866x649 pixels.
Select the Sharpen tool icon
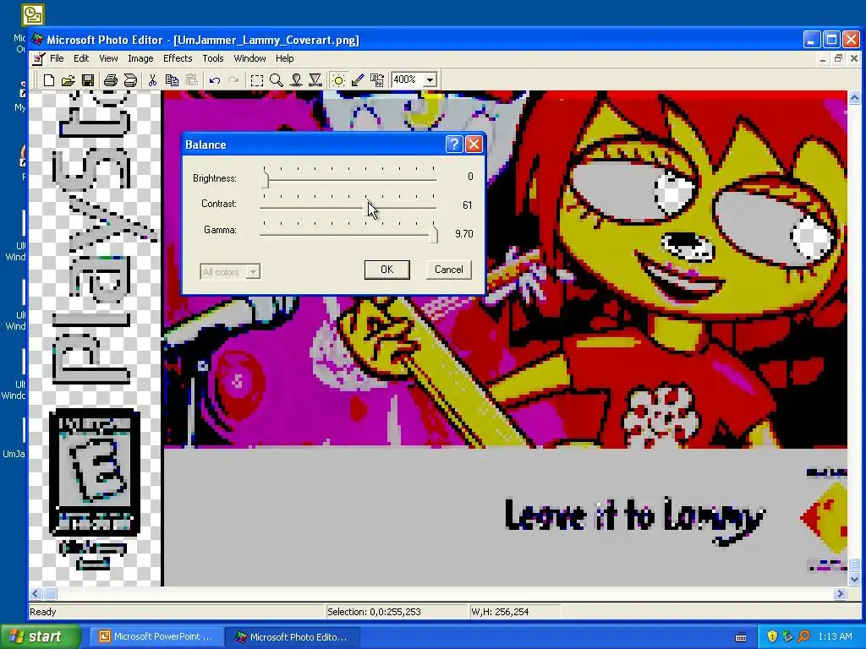pyautogui.click(x=315, y=80)
